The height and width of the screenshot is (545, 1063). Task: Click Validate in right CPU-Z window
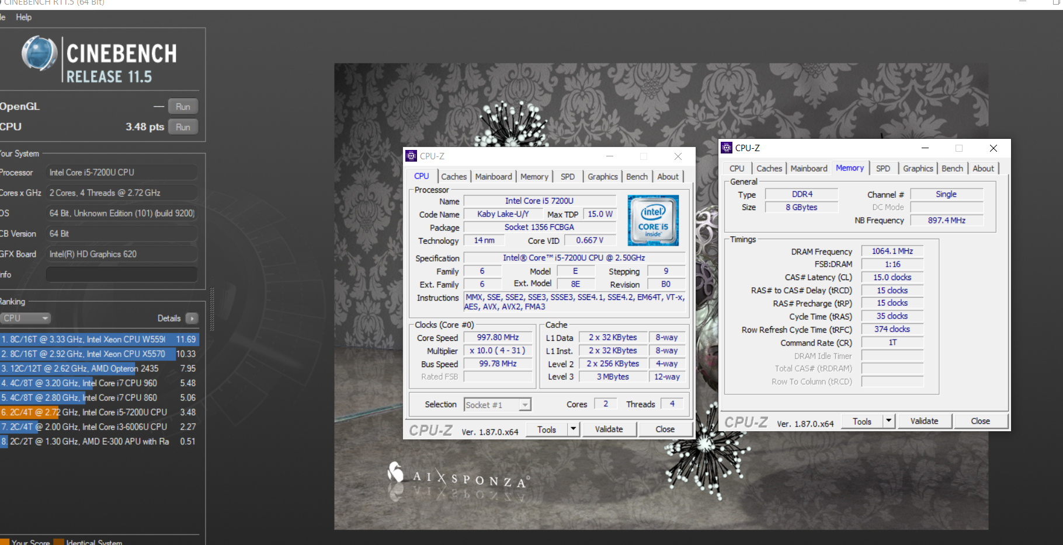924,421
